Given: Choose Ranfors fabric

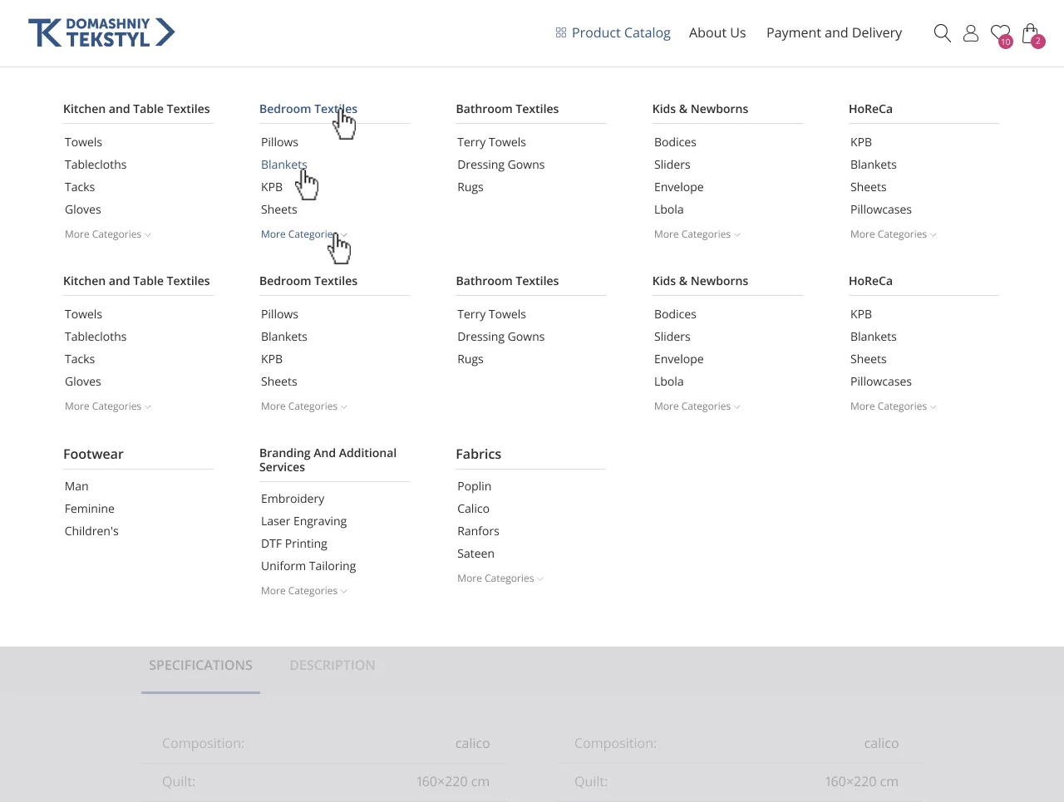Looking at the screenshot, I should [x=478, y=531].
